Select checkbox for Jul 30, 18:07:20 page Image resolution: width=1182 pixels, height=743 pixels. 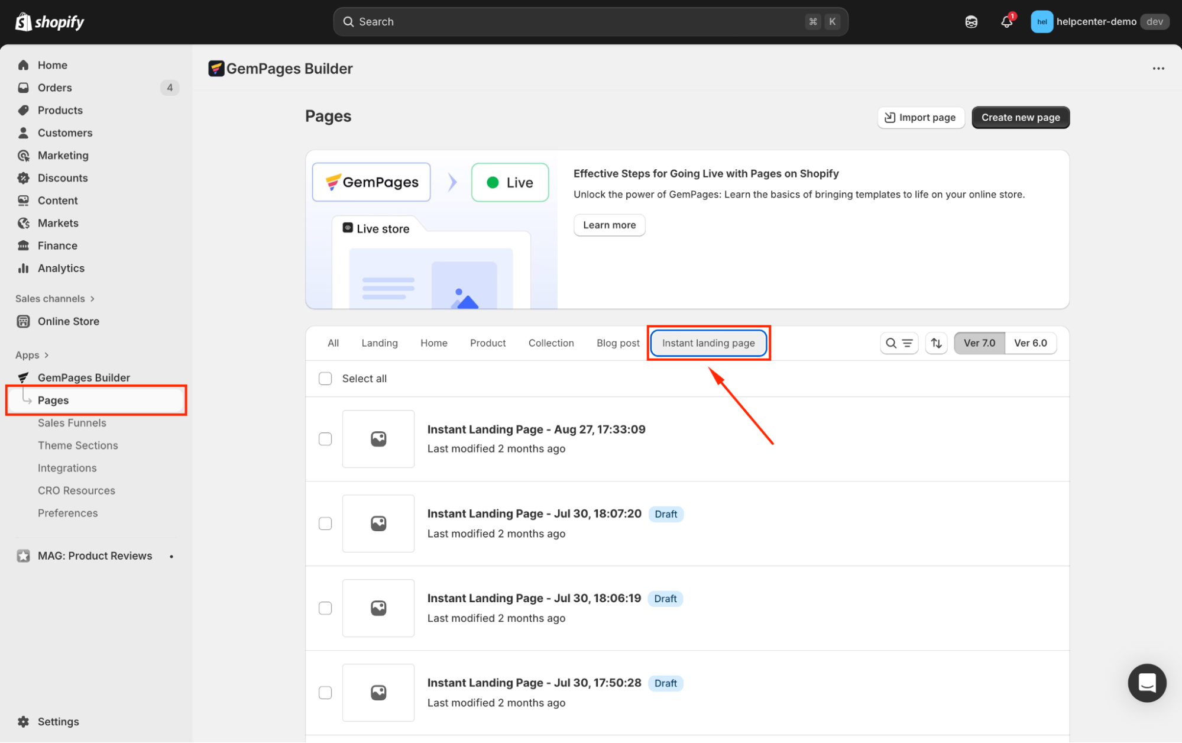[x=325, y=524]
